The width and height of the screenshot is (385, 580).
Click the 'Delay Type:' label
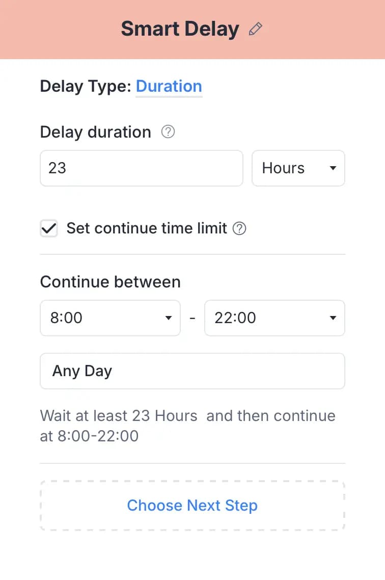(x=86, y=86)
